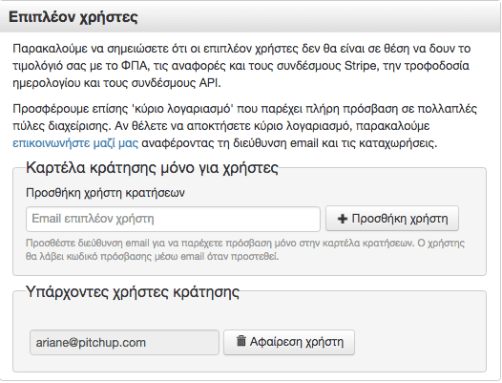Click the word Stripe in the first paragraph
Screen dimensions: 502x383
pyautogui.click(x=360, y=65)
